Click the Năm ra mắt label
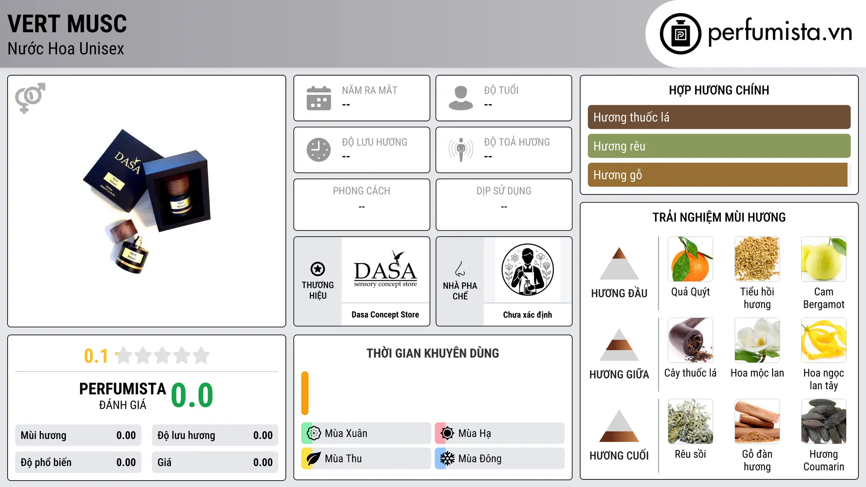Screen dimensions: 866x487 370,90
